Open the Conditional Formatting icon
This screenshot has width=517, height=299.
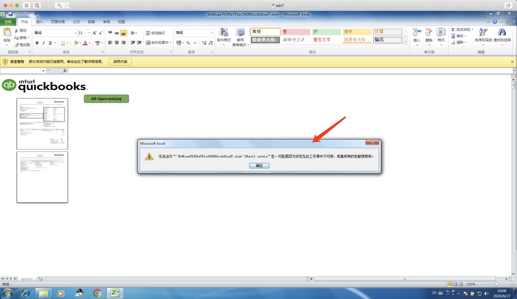click(224, 33)
